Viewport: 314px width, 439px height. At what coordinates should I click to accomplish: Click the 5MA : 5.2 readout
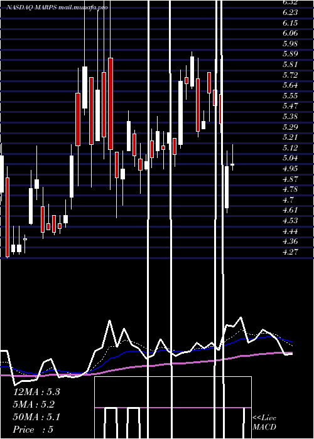[34, 405]
